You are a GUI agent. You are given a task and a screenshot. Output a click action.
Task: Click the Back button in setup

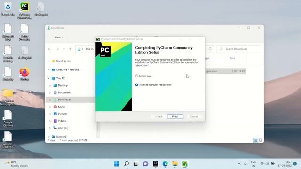point(159,116)
